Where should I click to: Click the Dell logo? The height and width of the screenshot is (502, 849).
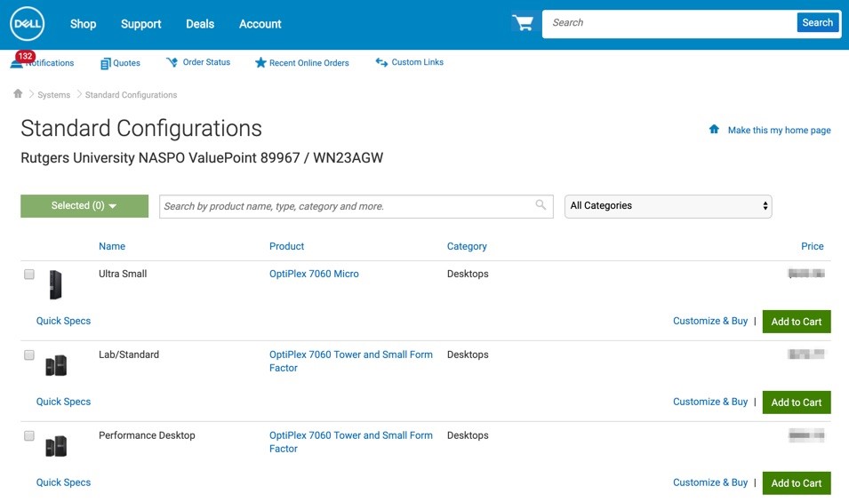tap(27, 24)
